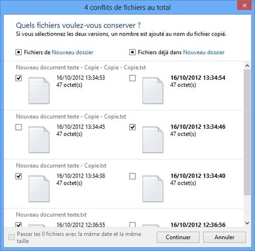
Task: Click destination file icon dated 13:34:40
Action: click(153, 189)
